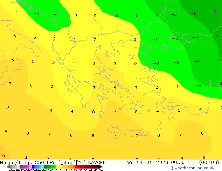This screenshot has height=171, width=222.
Task: Select the bright yellow 0 degree legend swatch
Action: click(57, 166)
